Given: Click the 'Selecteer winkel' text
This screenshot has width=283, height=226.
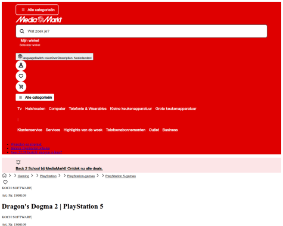Looking at the screenshot, I should [x=30, y=45].
